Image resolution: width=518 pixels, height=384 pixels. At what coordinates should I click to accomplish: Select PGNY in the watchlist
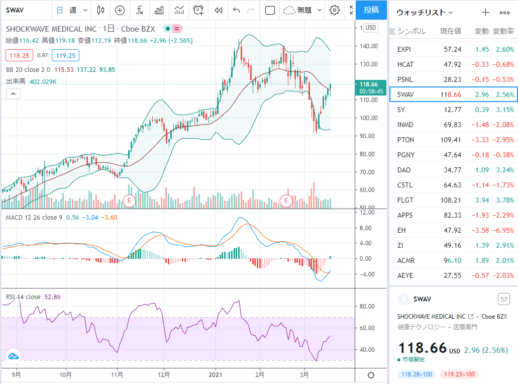(x=454, y=155)
